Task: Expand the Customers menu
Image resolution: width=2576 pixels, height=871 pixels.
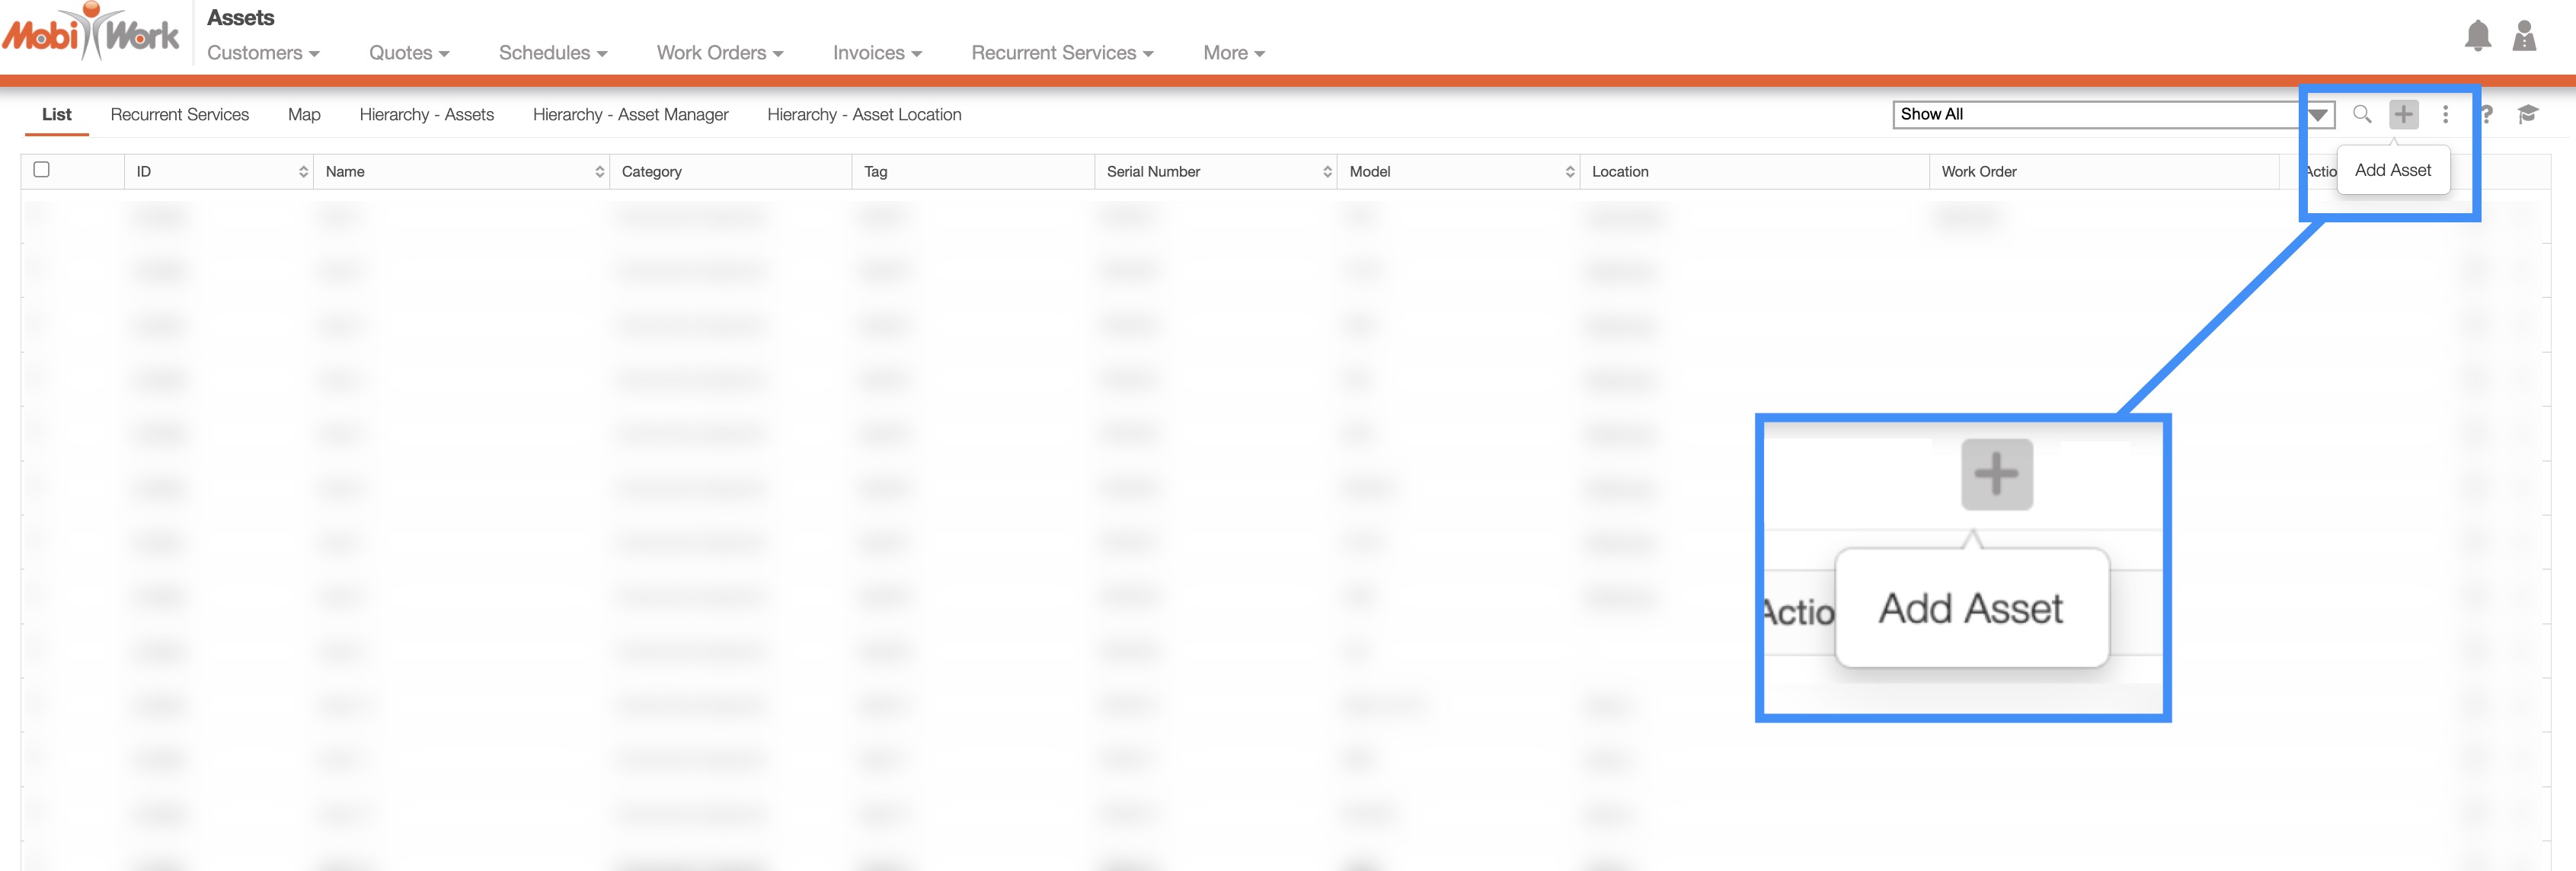Action: [x=263, y=53]
